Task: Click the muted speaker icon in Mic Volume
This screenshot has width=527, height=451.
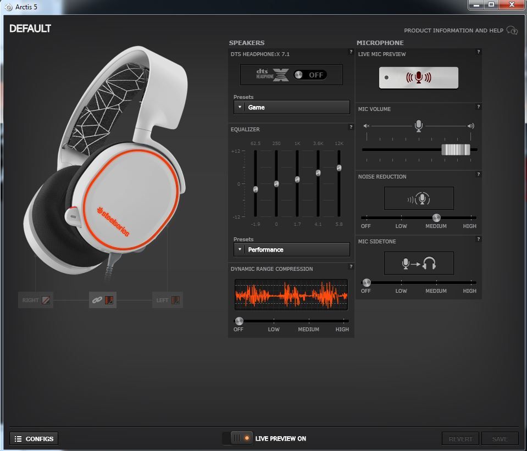Action: tap(367, 126)
